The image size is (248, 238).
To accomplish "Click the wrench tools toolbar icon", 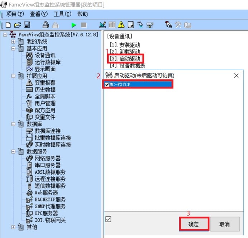I will (x=178, y=25).
